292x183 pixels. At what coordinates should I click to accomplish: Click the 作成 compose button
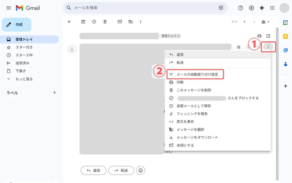[17, 24]
